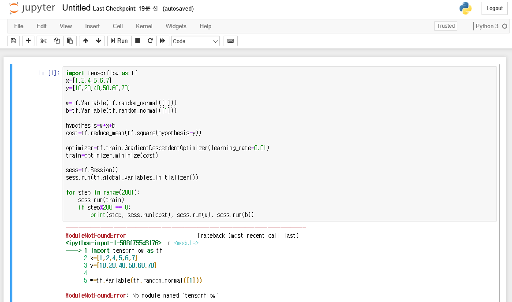
Task: Click 'No module named tensorflow' error message
Action: (176, 295)
